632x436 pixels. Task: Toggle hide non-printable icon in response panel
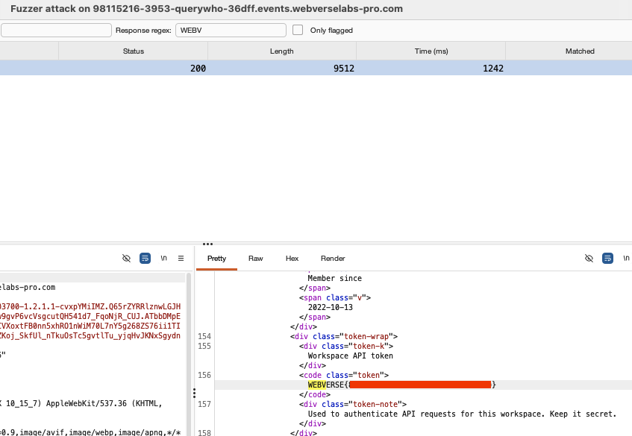(x=589, y=258)
